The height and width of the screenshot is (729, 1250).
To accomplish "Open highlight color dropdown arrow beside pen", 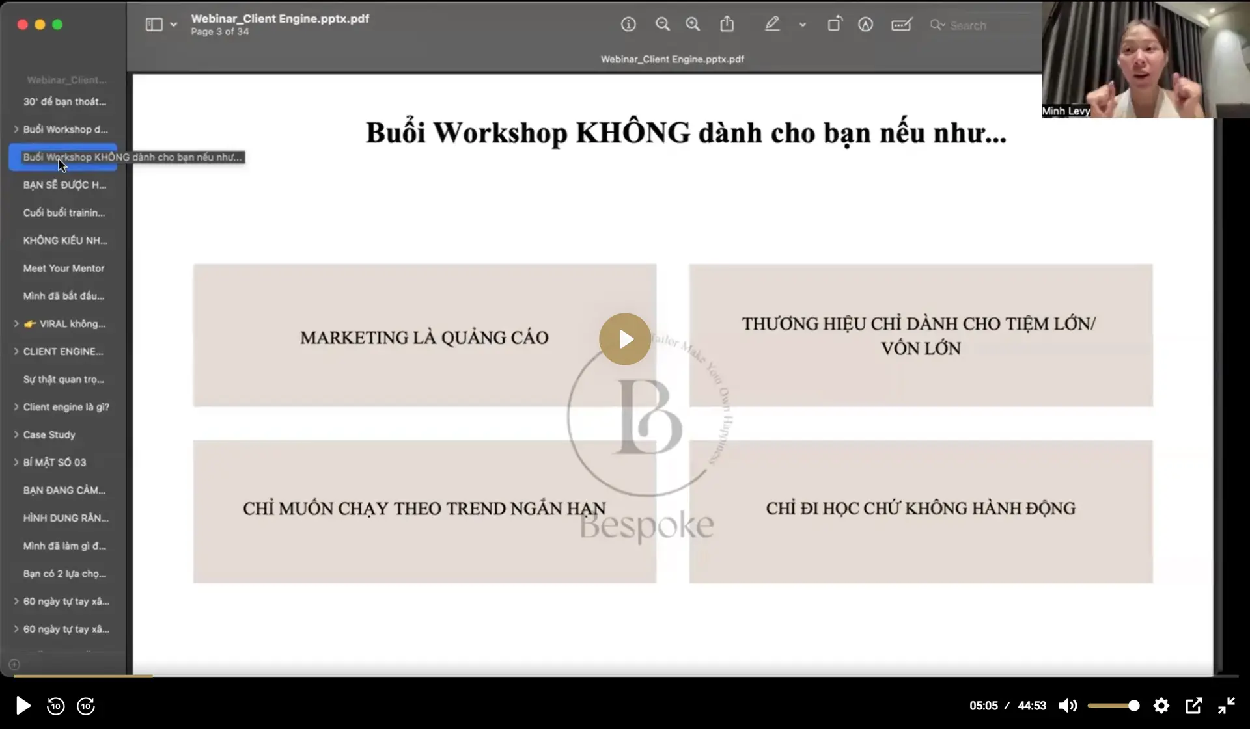I will 803,25.
